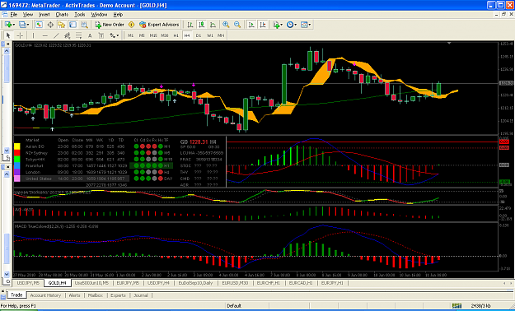Open the Profiles toolbar button
This screenshot has height=311, width=515.
(22, 25)
